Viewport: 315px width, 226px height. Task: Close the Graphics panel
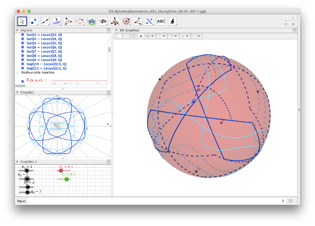pyautogui.click(x=108, y=92)
